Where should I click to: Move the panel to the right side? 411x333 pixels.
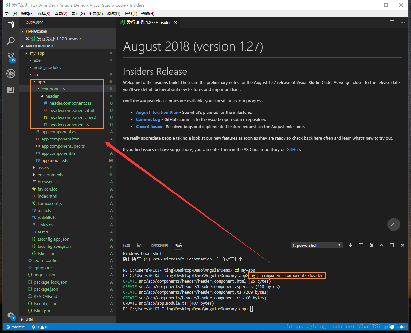392,245
